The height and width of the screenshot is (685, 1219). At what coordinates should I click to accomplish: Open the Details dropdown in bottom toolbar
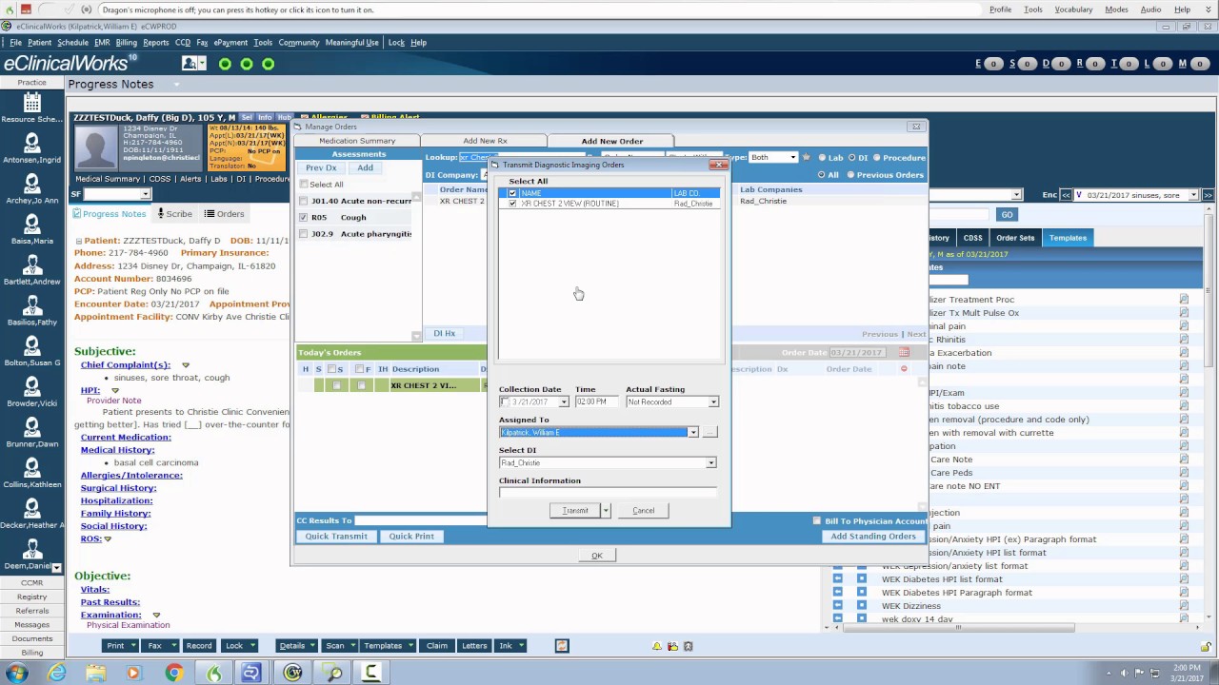coord(297,646)
